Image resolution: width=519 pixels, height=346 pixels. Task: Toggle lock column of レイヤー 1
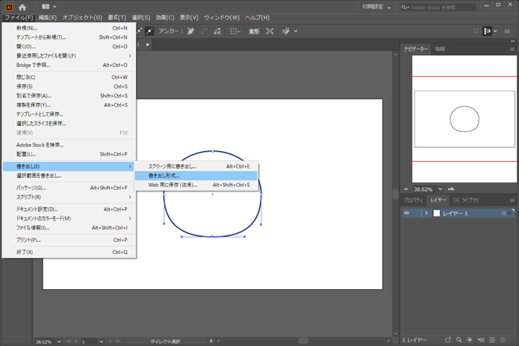(416, 213)
